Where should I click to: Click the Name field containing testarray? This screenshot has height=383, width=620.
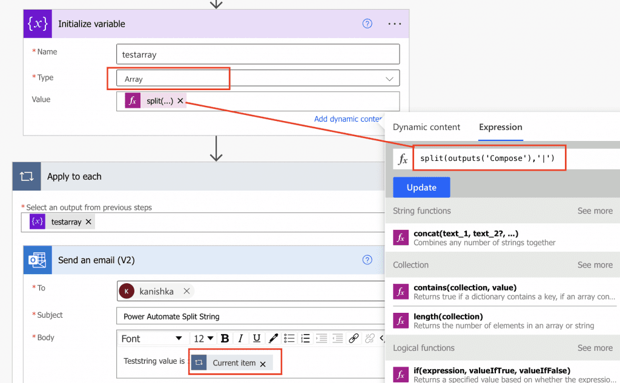pos(258,54)
